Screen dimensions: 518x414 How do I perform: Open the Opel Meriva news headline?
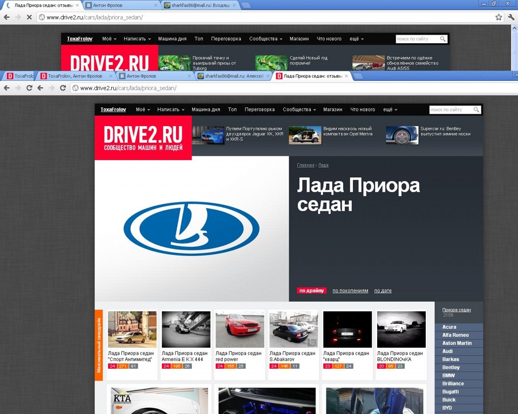click(x=348, y=132)
